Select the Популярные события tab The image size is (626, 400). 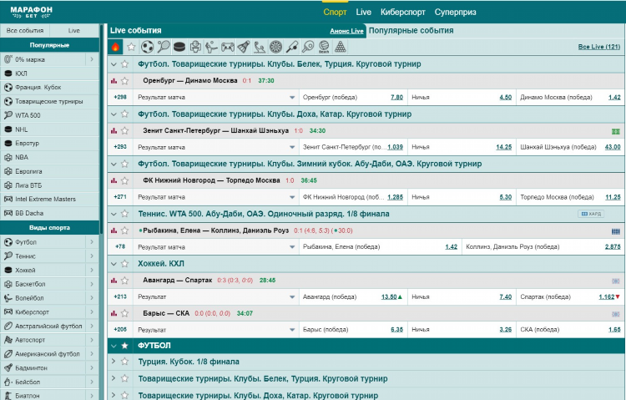pos(411,30)
